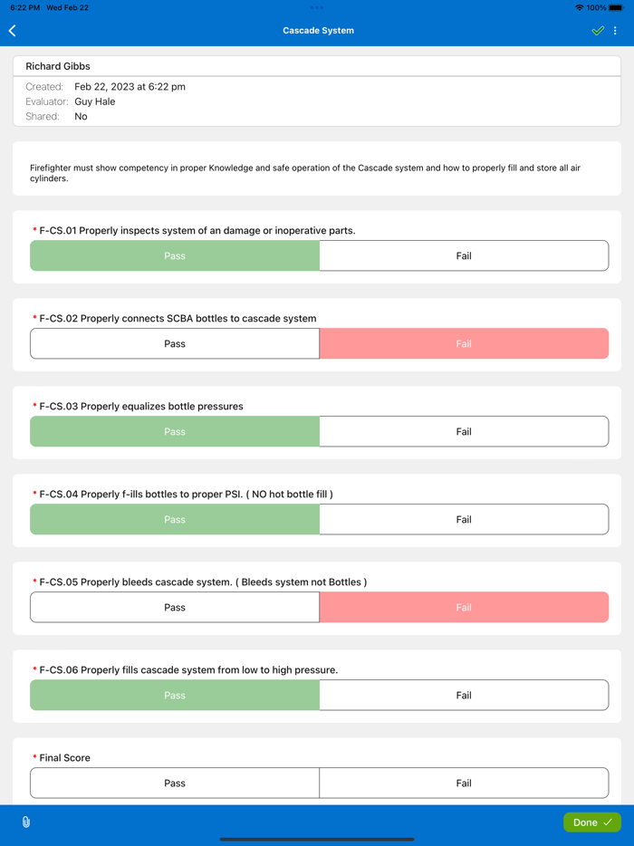634x846 pixels.
Task: Attach a file using the paperclip icon
Action: [x=26, y=822]
